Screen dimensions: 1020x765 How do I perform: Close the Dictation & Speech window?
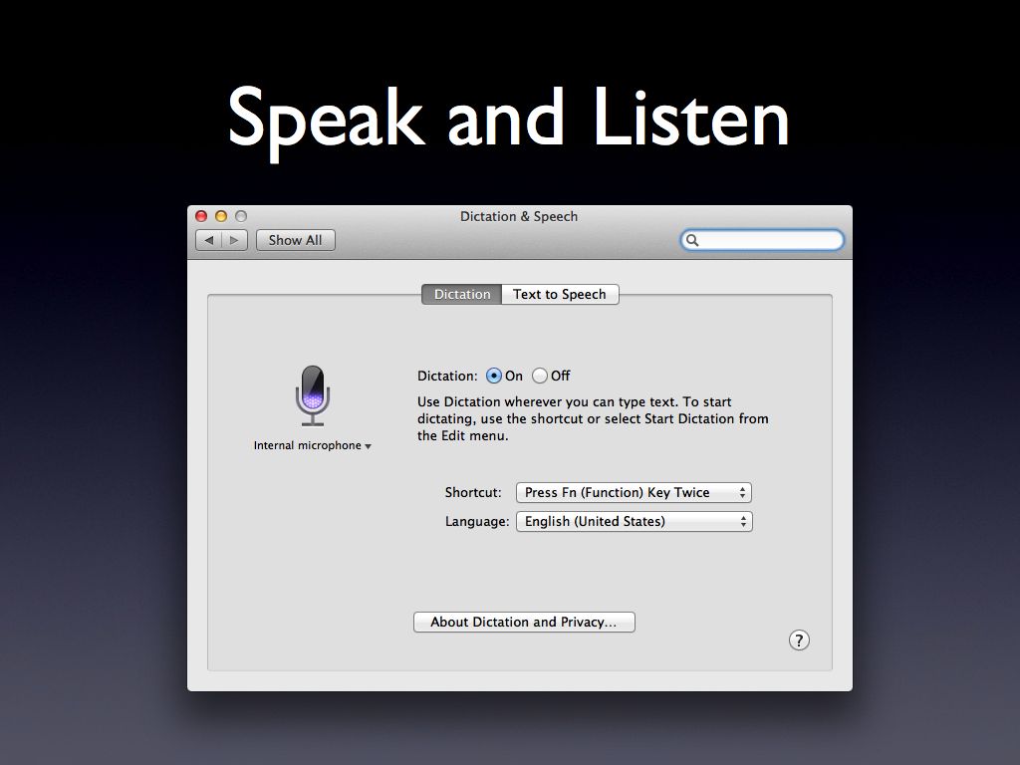click(201, 216)
